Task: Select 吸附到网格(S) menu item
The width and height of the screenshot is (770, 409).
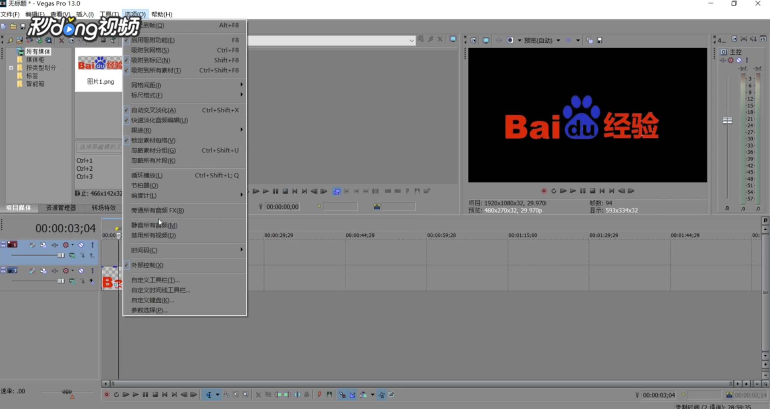Action: click(185, 50)
